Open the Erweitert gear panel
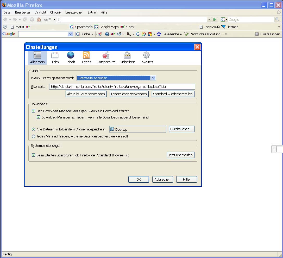 [146, 58]
